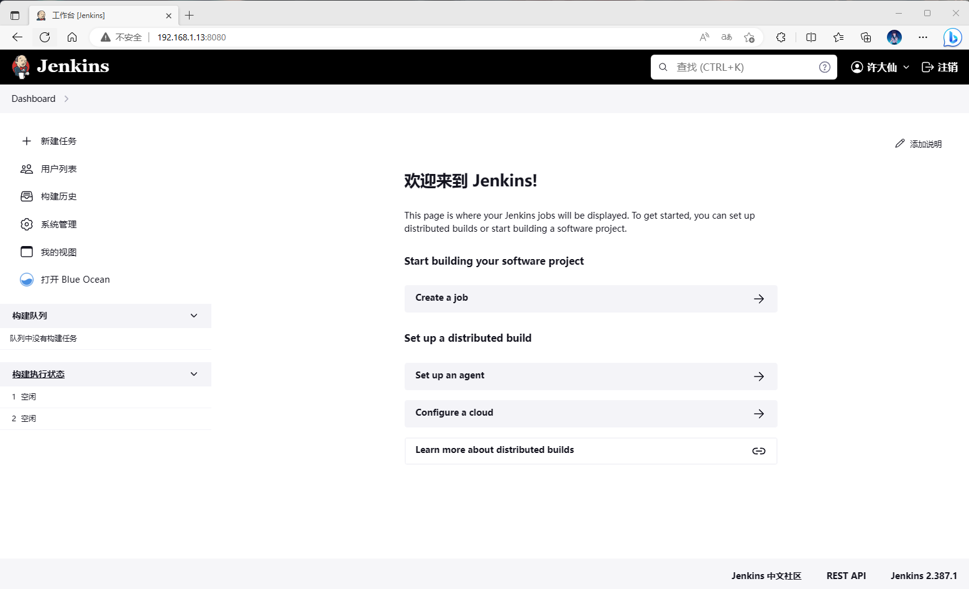This screenshot has height=589, width=969.
Task: Open browser collections icon
Action: [866, 37]
